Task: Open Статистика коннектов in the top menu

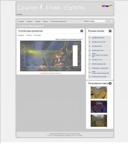Action: pos(58,21)
